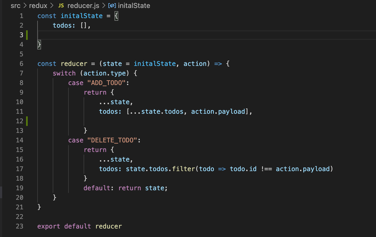
Task: Expand the chevron after src breadcrumb
Action: pyautogui.click(x=25, y=6)
